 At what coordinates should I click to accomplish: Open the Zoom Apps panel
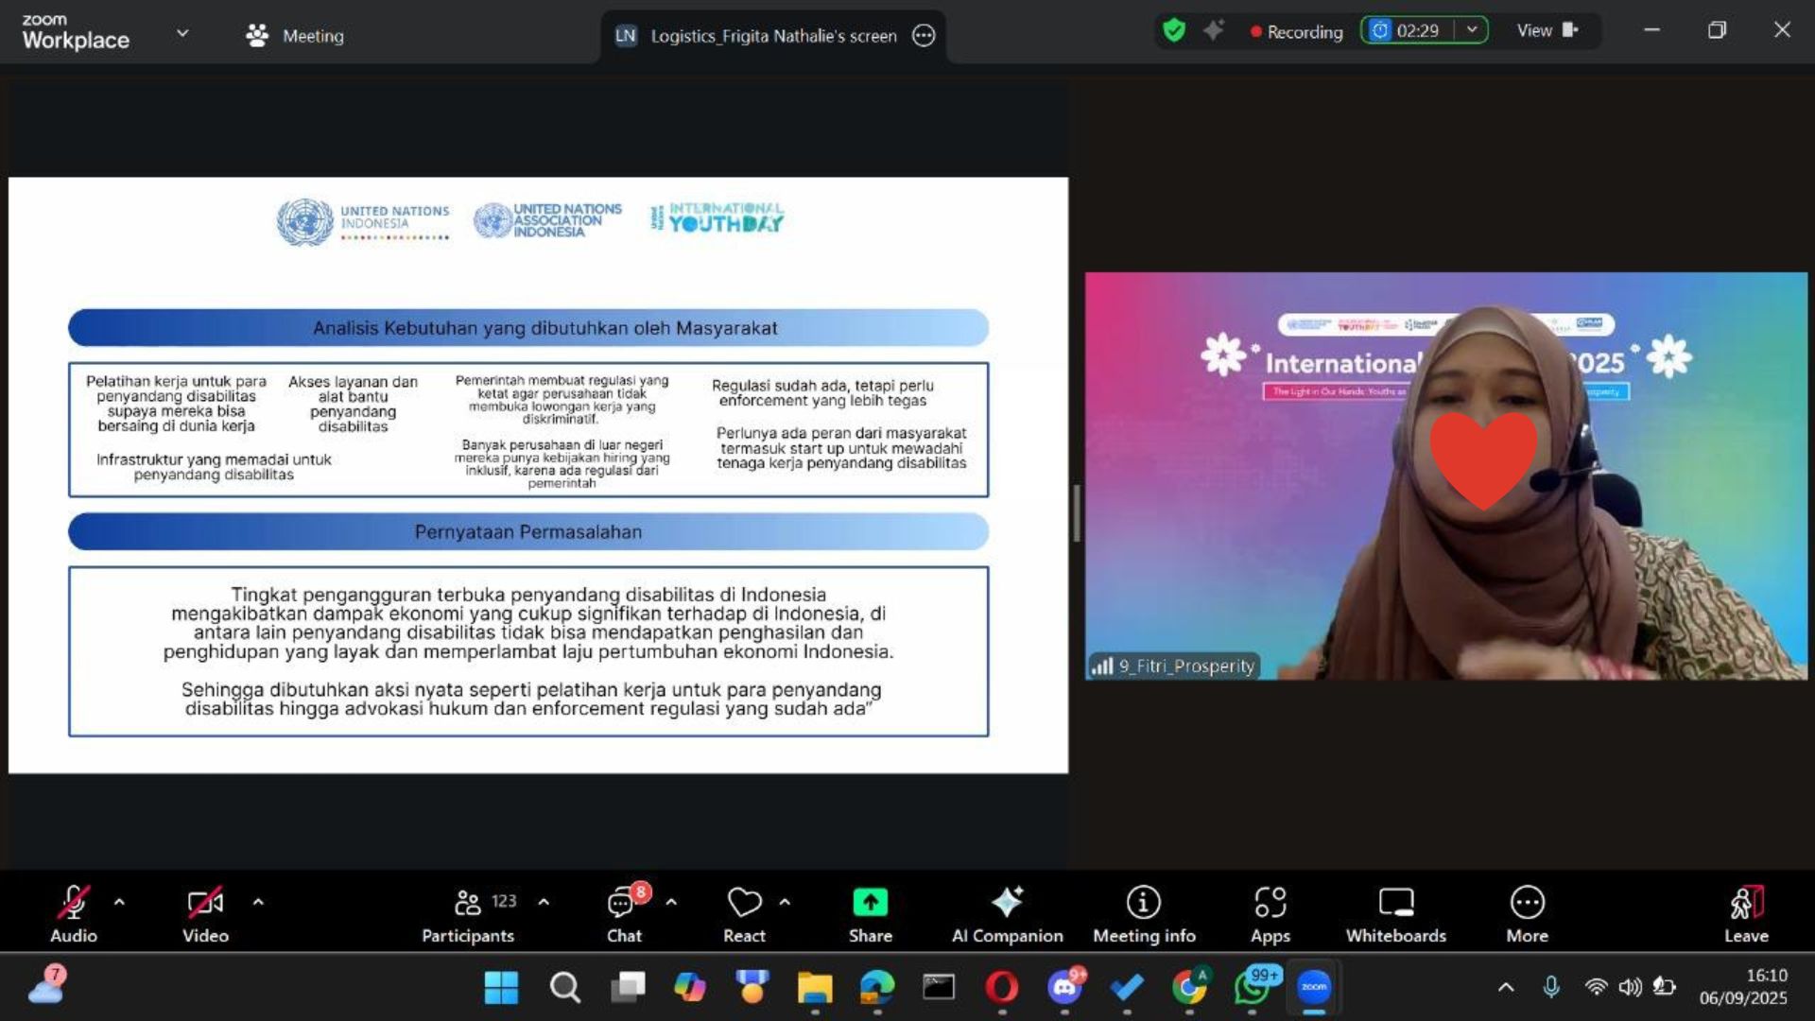tap(1270, 910)
